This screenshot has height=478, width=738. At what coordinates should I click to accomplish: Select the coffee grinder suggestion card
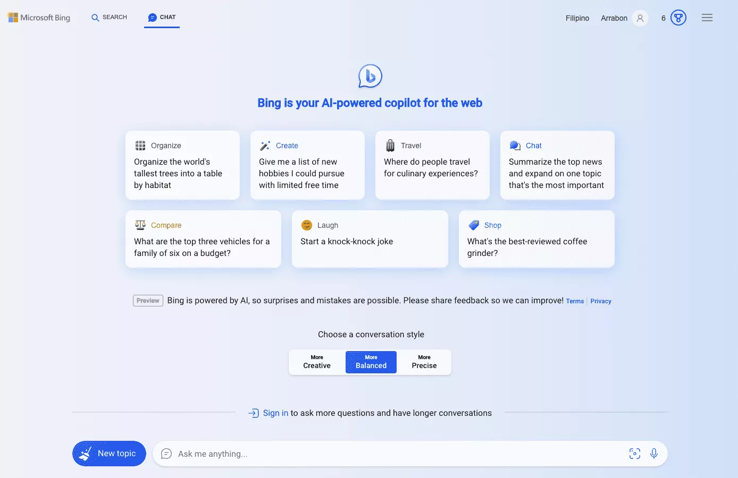pyautogui.click(x=536, y=239)
